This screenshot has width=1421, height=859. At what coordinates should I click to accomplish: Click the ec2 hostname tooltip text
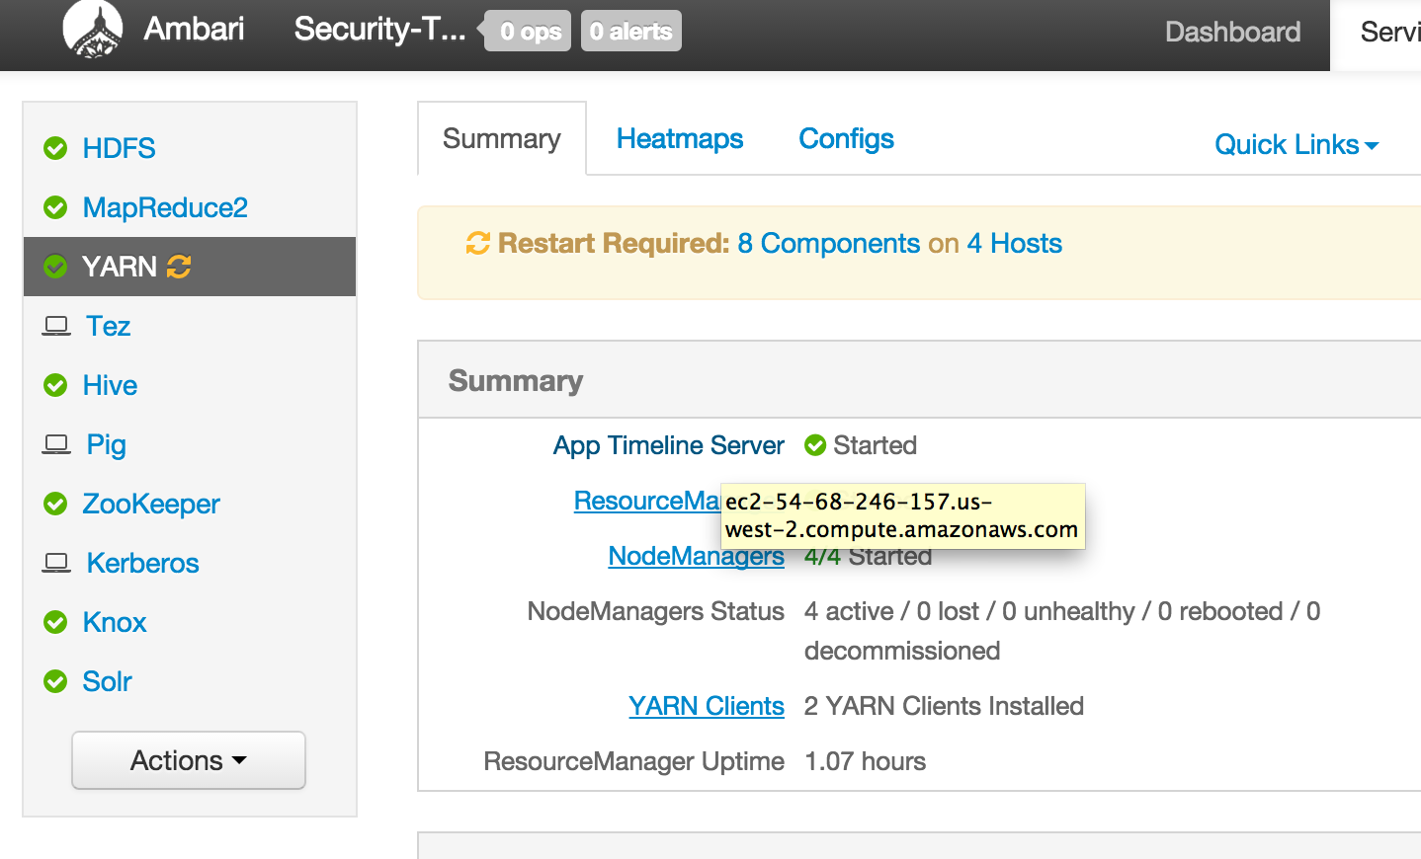902,515
